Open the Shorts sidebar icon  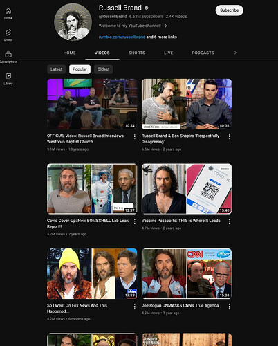tap(8, 35)
